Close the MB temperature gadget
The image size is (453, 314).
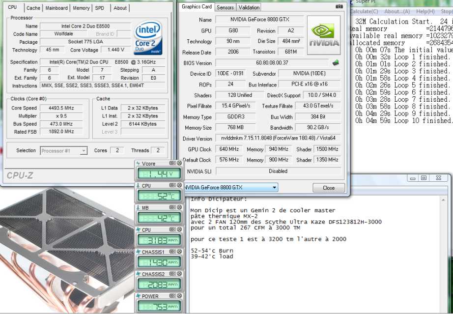point(179,207)
